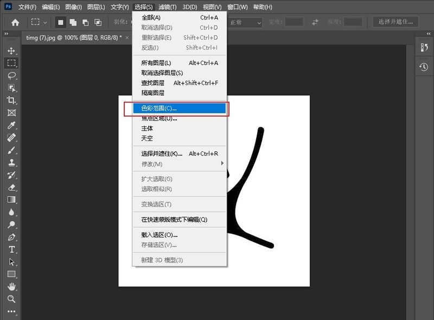Enable Subtract from selection mode

pos(86,23)
